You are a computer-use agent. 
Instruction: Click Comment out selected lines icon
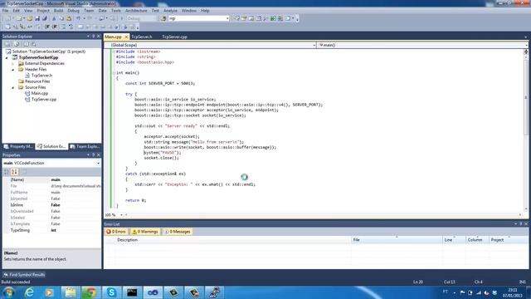63,27
